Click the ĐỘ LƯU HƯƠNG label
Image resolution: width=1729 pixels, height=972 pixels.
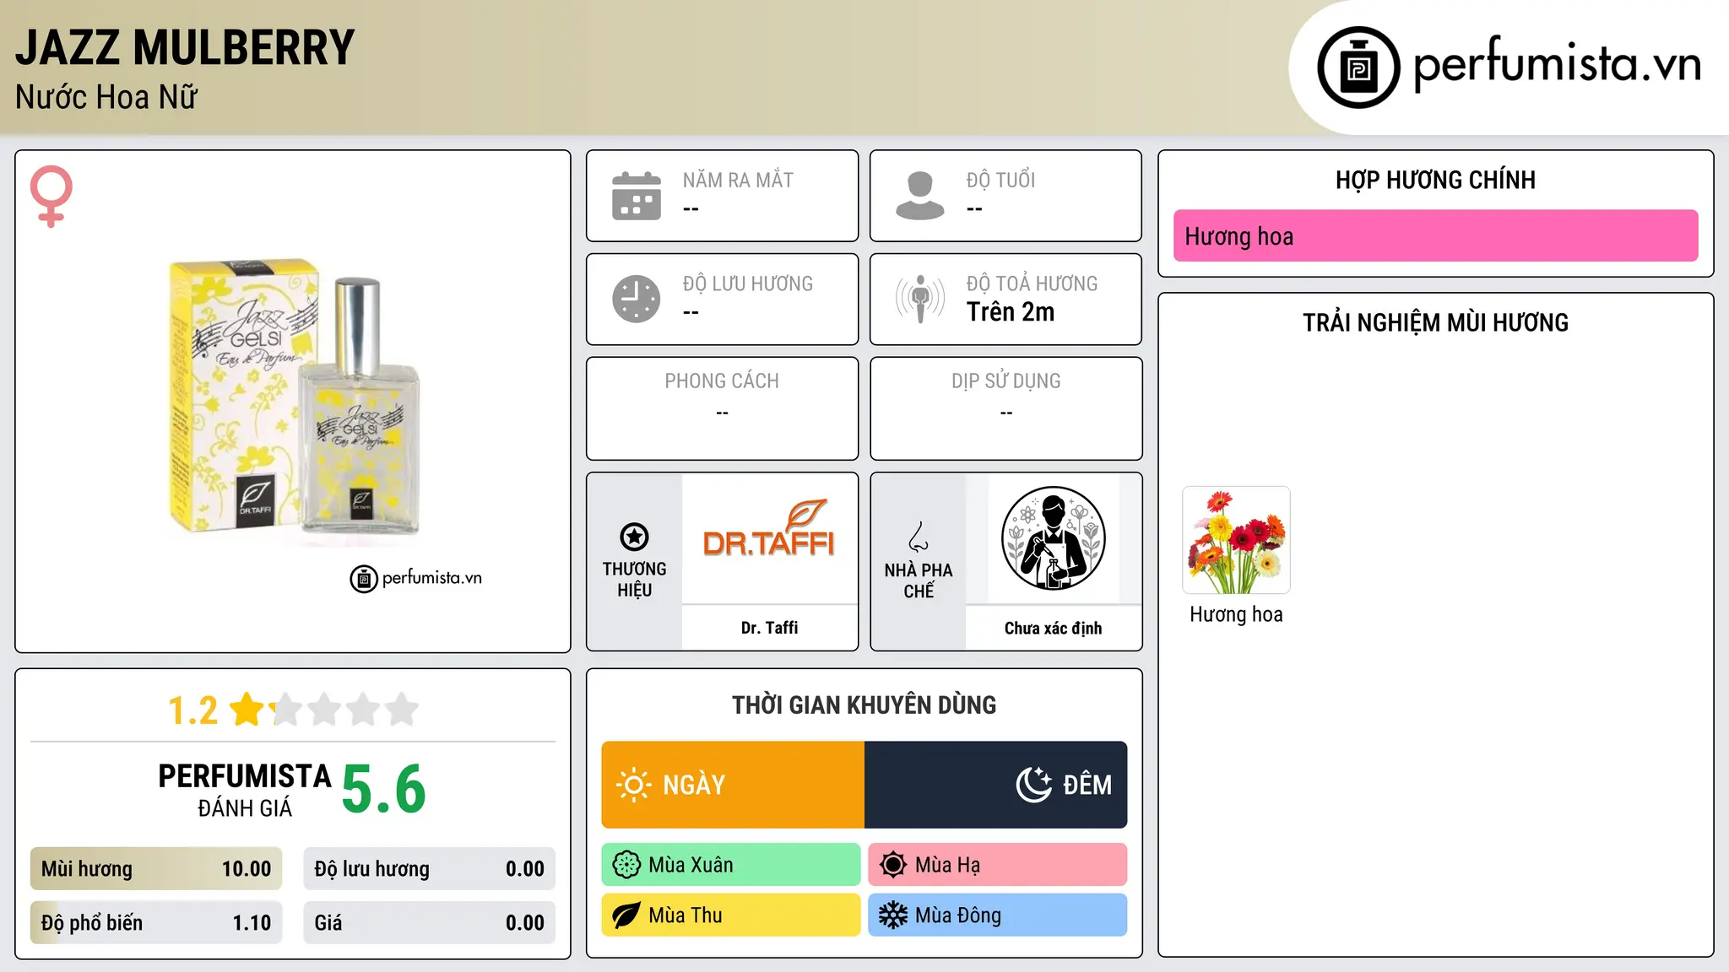coord(748,283)
